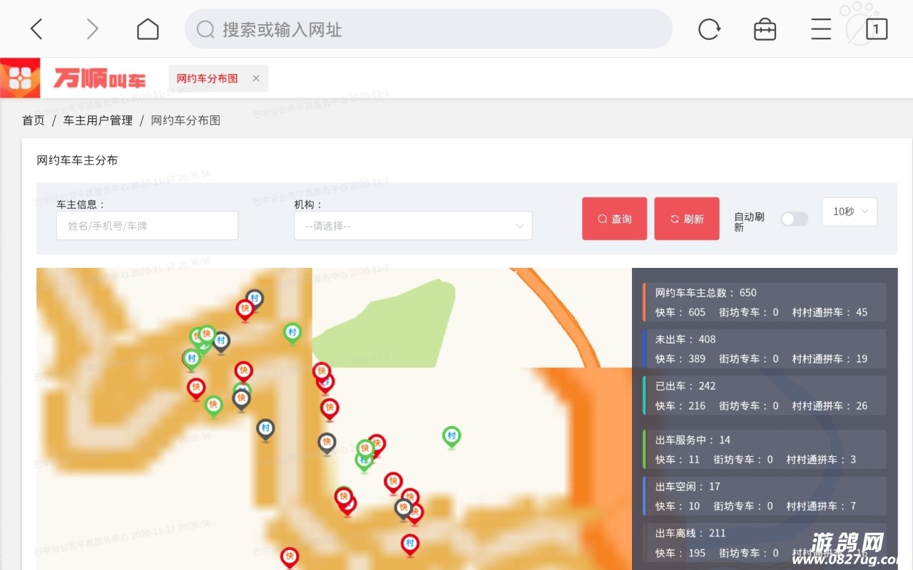This screenshot has width=913, height=570.
Task: Click the browser forward arrow
Action: point(92,29)
